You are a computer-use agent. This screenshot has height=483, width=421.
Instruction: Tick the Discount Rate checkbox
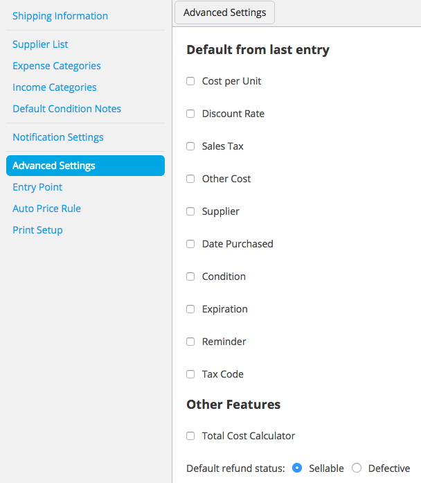(x=190, y=114)
